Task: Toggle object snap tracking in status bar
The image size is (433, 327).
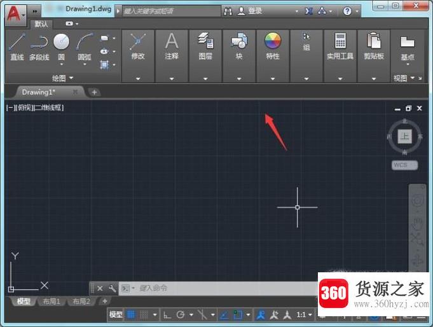Action: [224, 314]
